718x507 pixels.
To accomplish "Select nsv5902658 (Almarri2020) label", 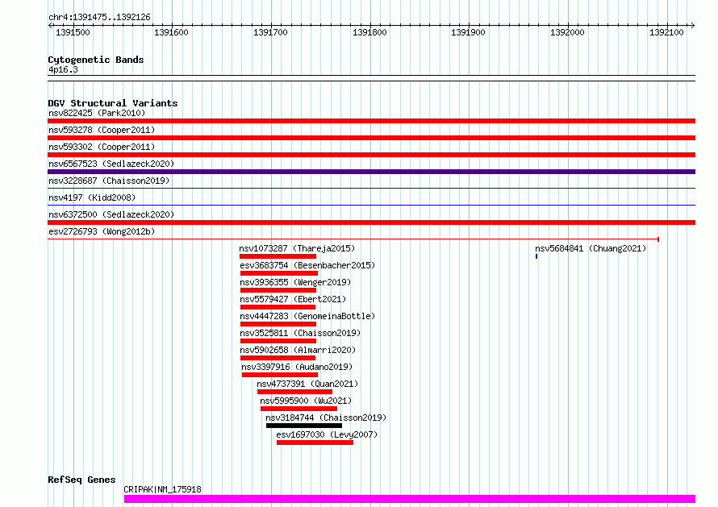I will tap(298, 350).
